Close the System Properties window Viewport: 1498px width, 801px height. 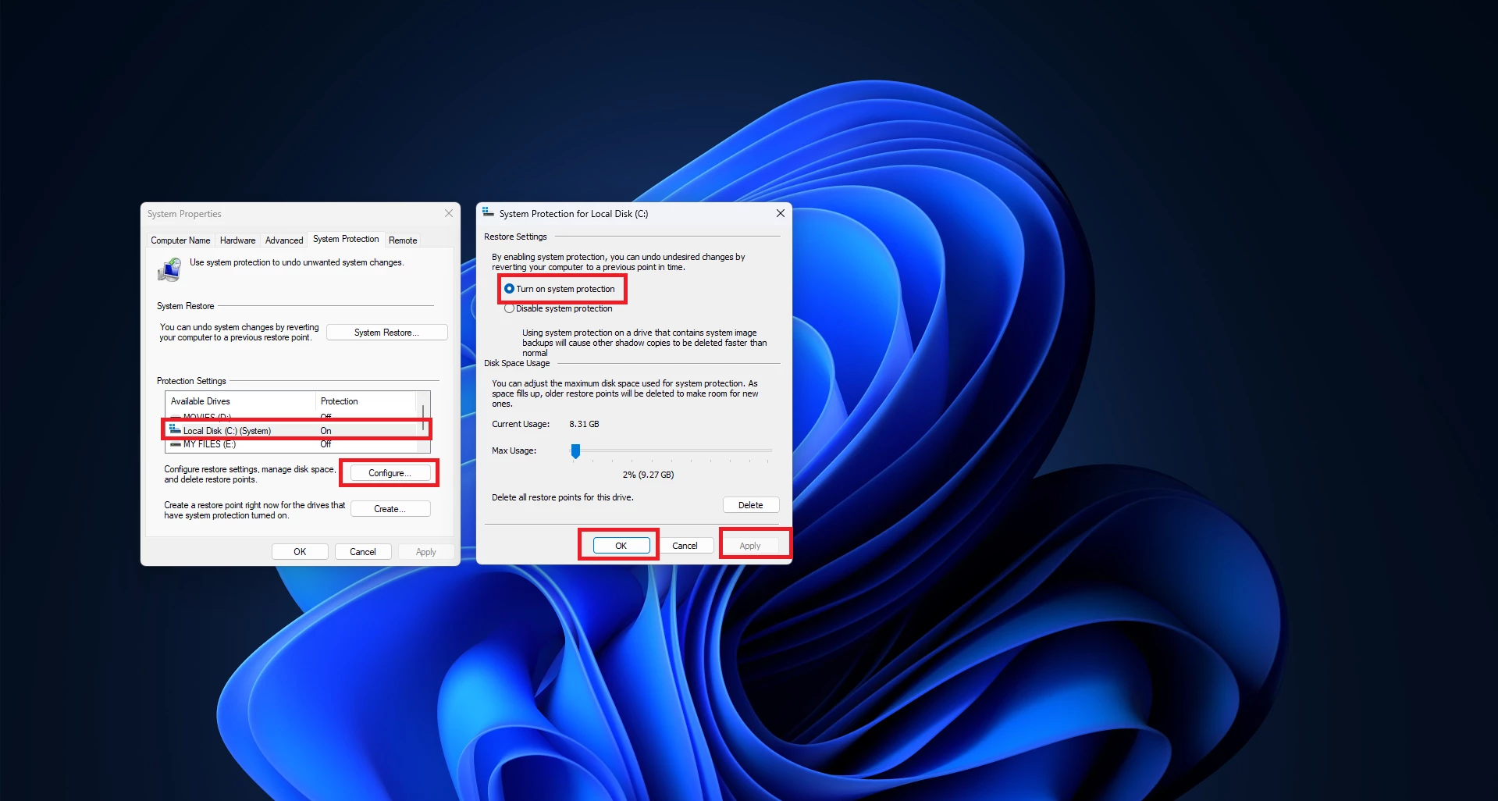point(449,213)
